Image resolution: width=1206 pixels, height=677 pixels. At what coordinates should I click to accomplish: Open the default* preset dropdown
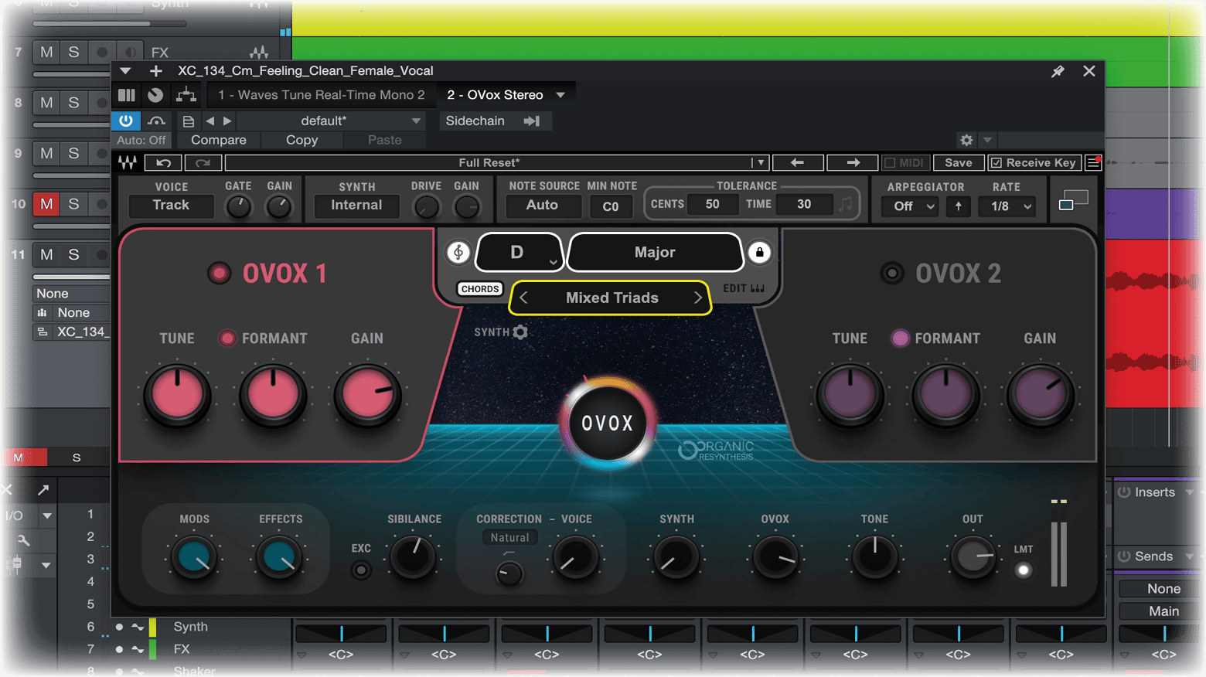[x=331, y=121]
